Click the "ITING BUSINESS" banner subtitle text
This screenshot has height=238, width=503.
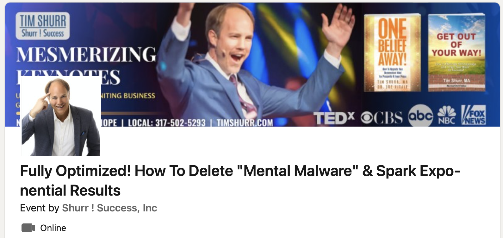coord(128,96)
